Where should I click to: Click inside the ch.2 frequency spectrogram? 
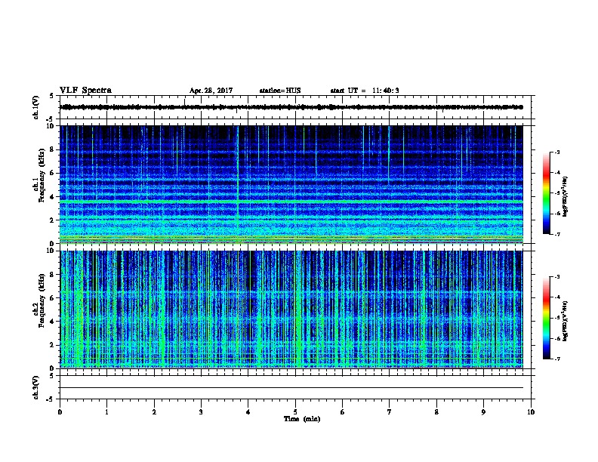pyautogui.click(x=291, y=310)
